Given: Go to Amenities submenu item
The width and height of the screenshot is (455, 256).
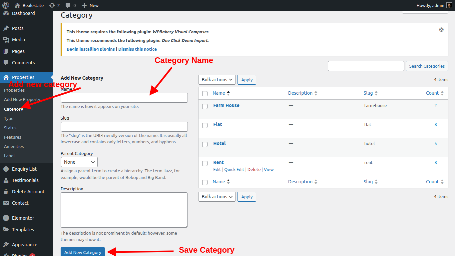Looking at the screenshot, I should click(14, 146).
